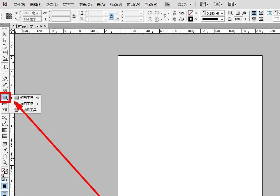This screenshot has height=196, width=280.
Task: Click the X position input field
Action: coord(31,13)
